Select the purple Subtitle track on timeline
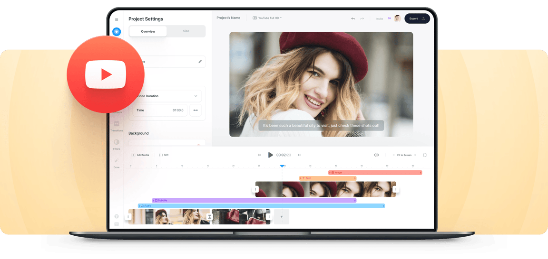Image resolution: width=548 pixels, height=259 pixels. point(254,201)
